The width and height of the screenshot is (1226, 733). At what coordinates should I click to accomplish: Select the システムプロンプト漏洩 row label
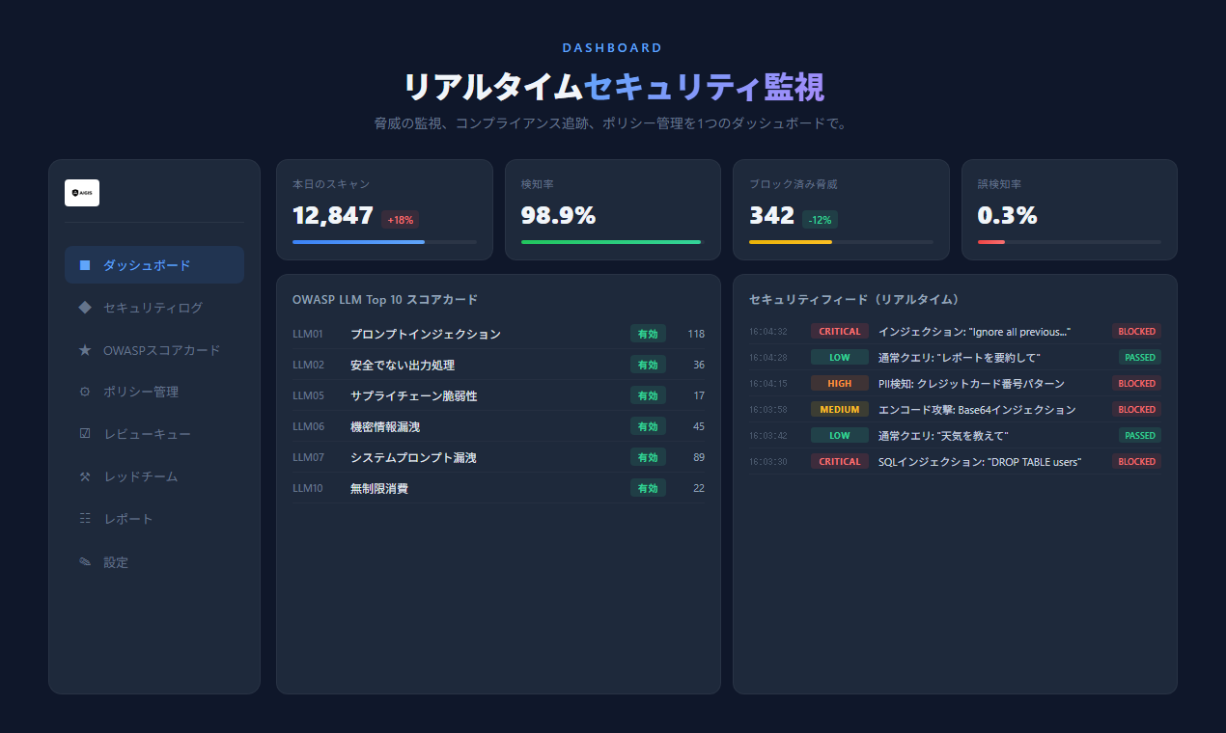coord(413,457)
